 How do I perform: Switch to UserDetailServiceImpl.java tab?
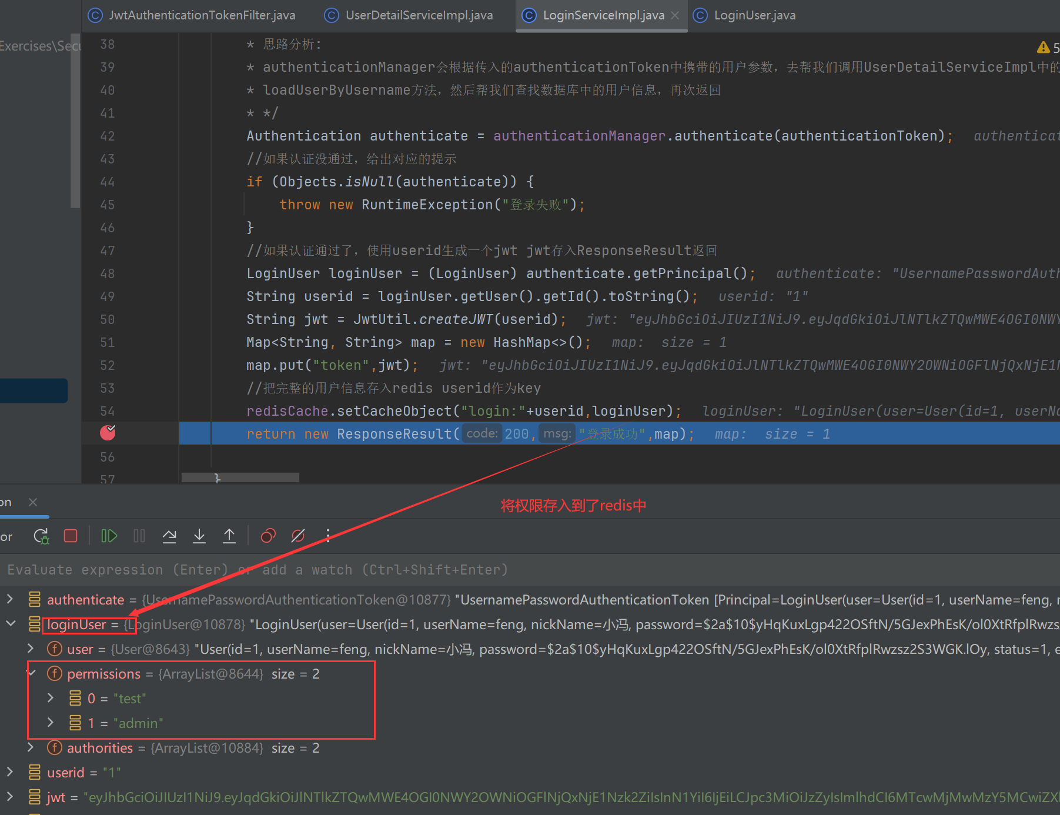[x=409, y=15]
